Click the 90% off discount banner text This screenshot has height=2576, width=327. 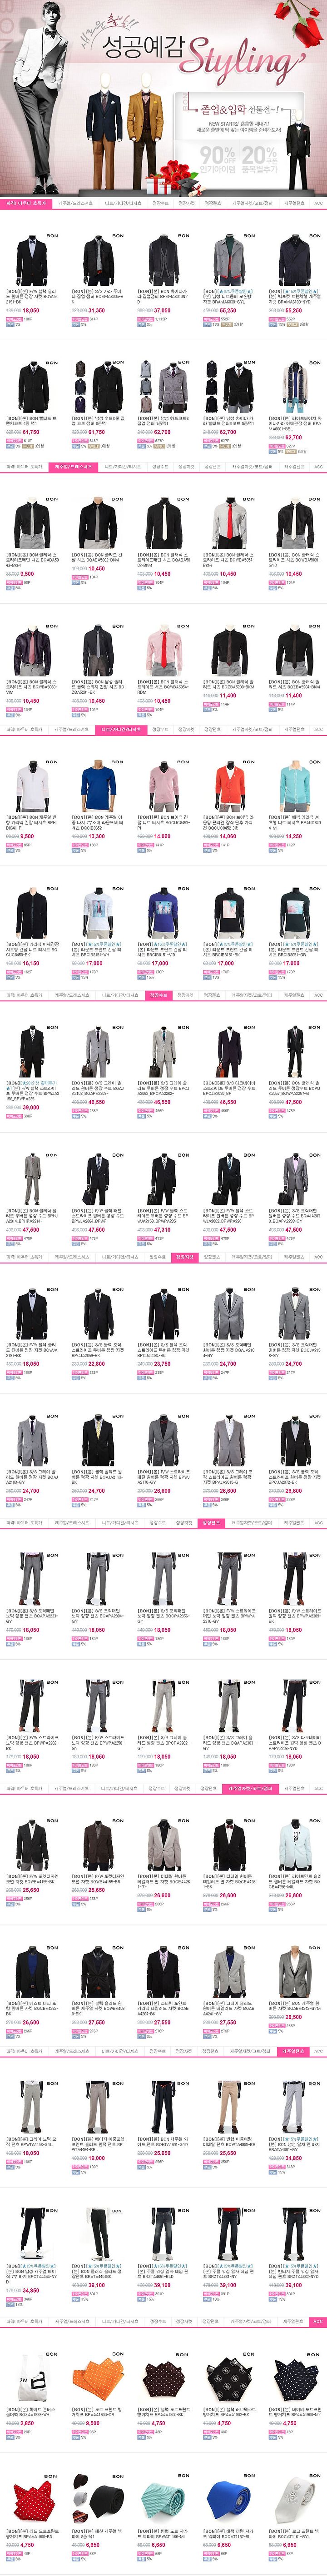point(217,156)
